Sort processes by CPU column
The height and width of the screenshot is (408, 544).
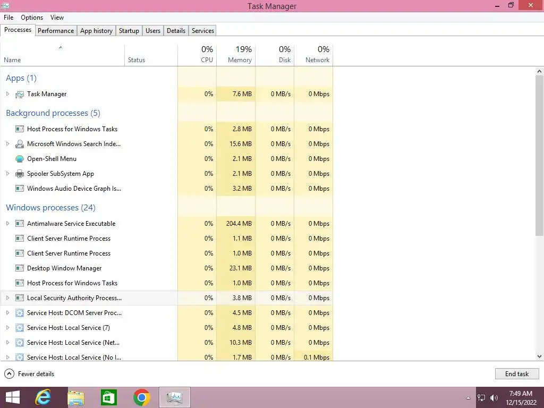(197, 55)
